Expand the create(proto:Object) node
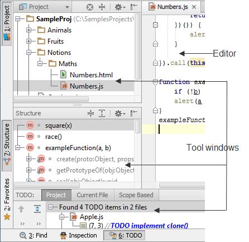This screenshot has width=249, height=242. tap(28, 159)
